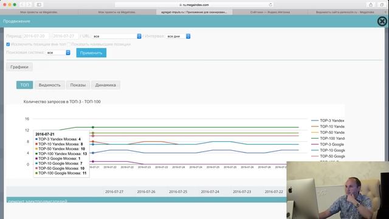389x219 pixels.
Task: Click the Продвижение header title
Action: (16, 21)
